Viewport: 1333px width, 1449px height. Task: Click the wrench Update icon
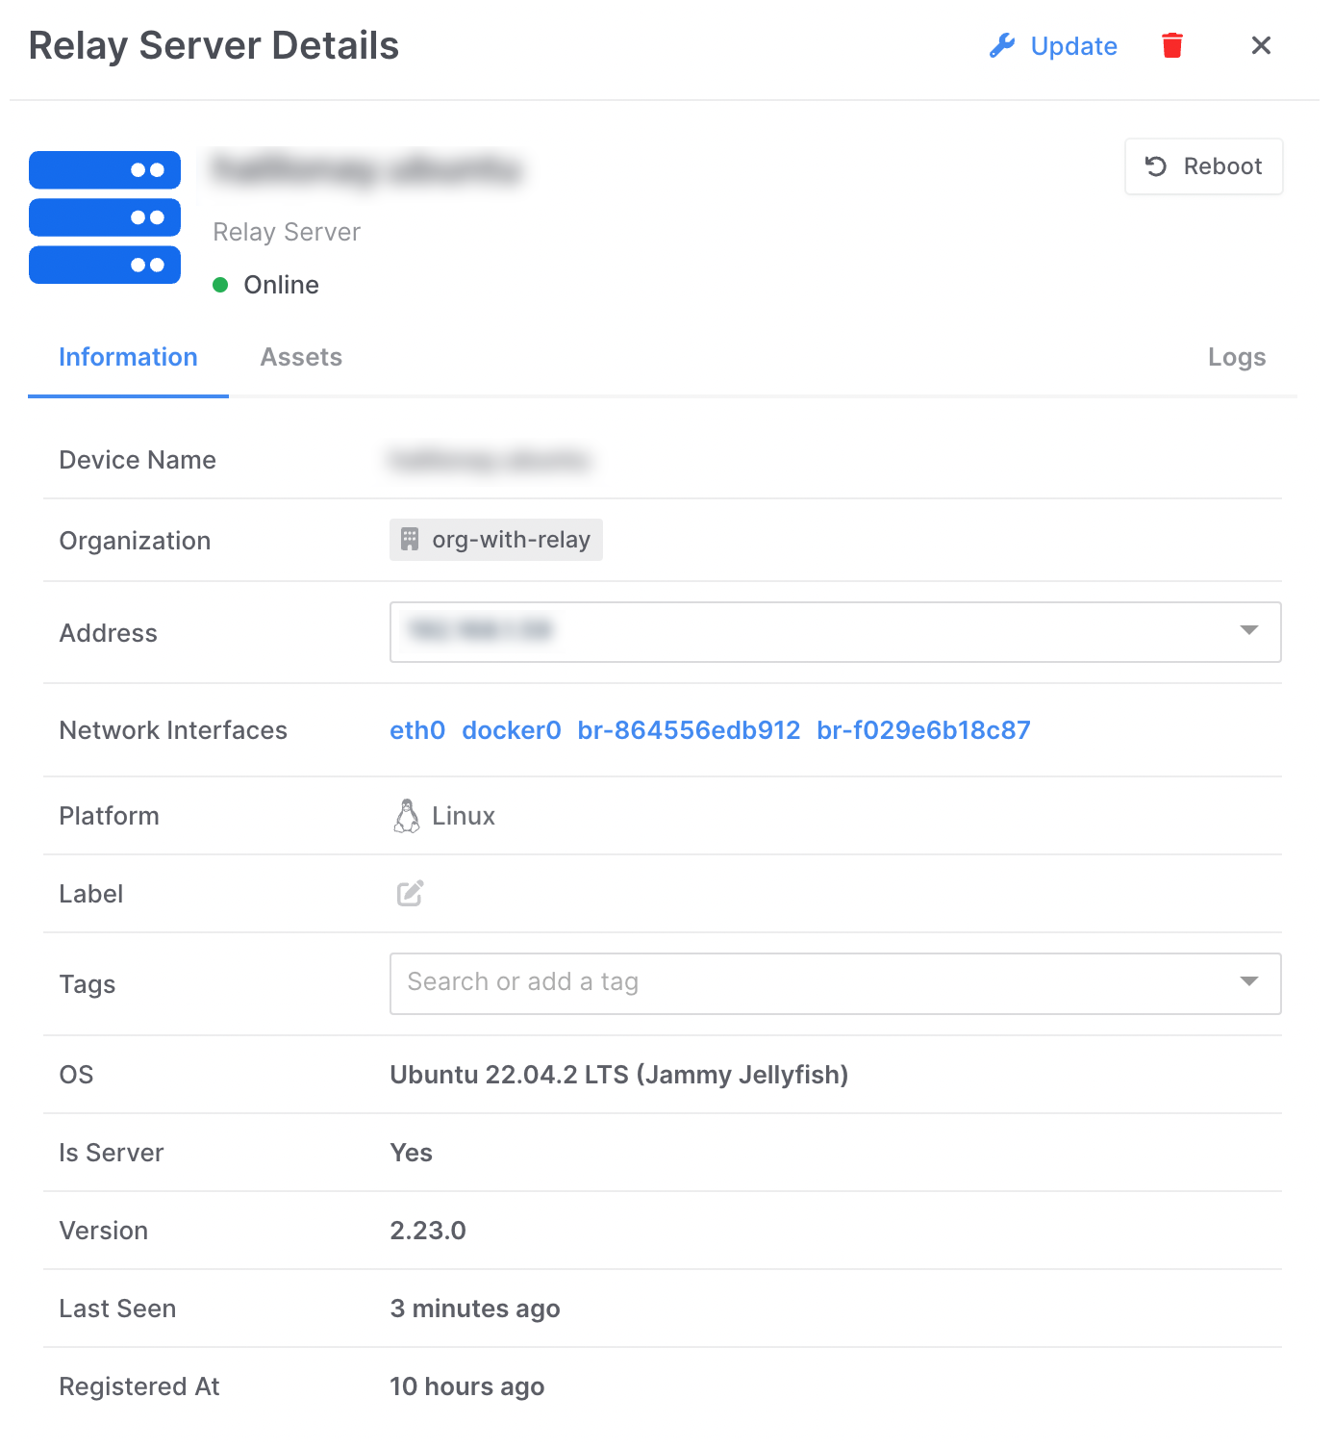tap(1002, 45)
